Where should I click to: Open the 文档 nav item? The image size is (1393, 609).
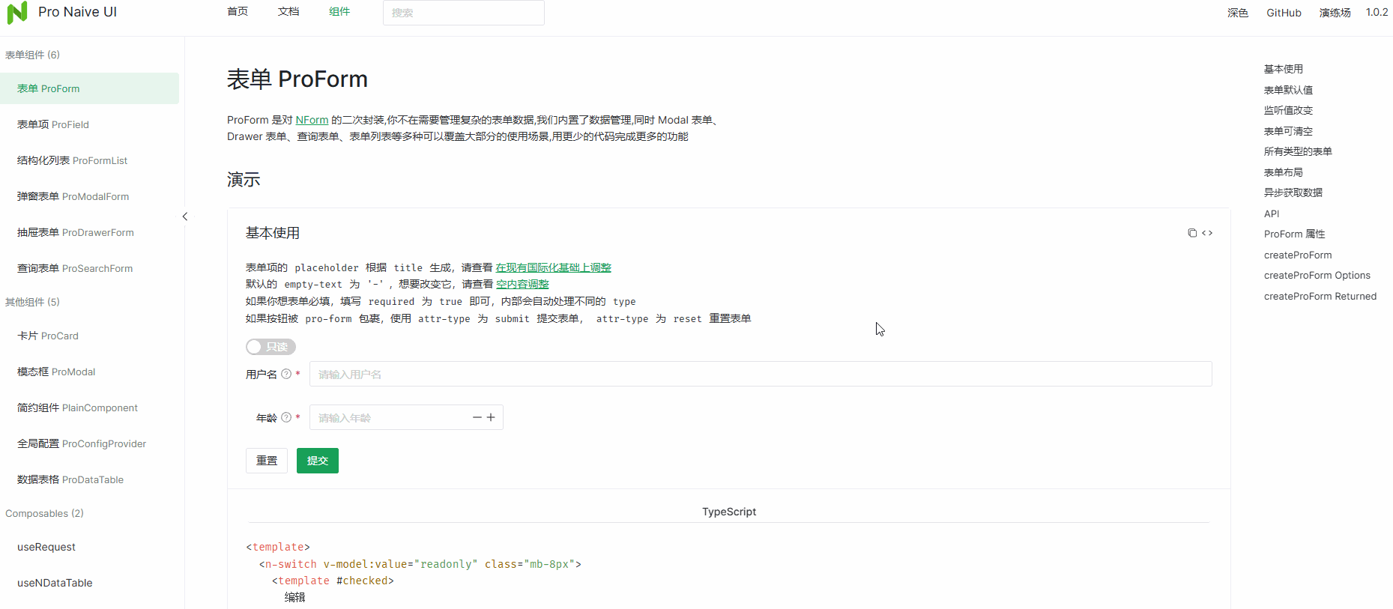coord(288,12)
